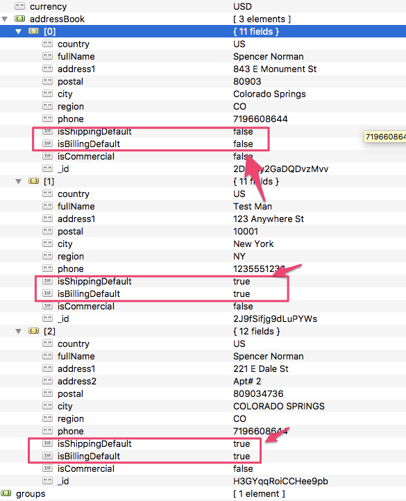Screen dimensions: 406x501
Task: Click string icon beside address2 field
Action: (x=48, y=381)
